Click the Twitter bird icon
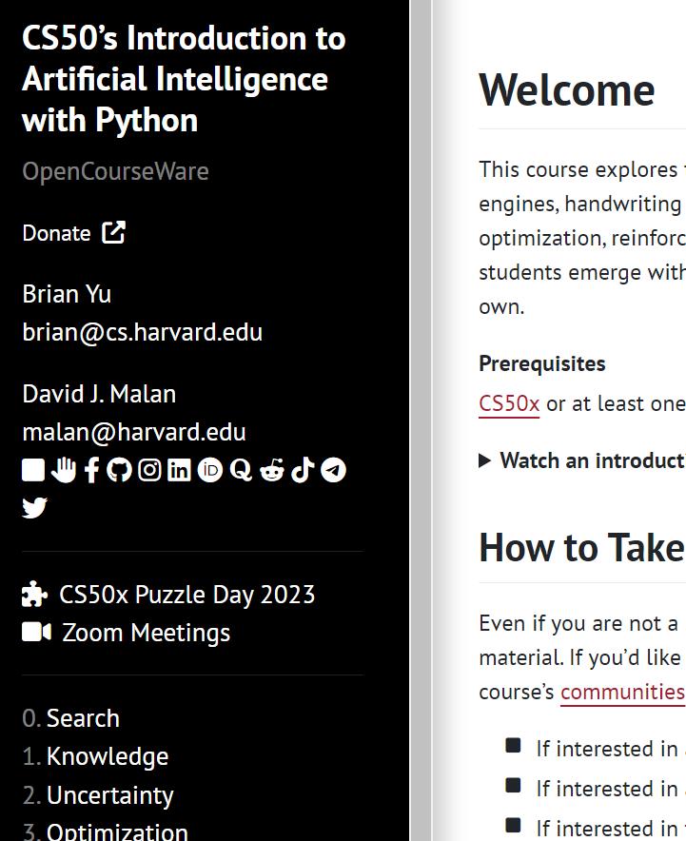This screenshot has width=686, height=841. click(x=35, y=508)
